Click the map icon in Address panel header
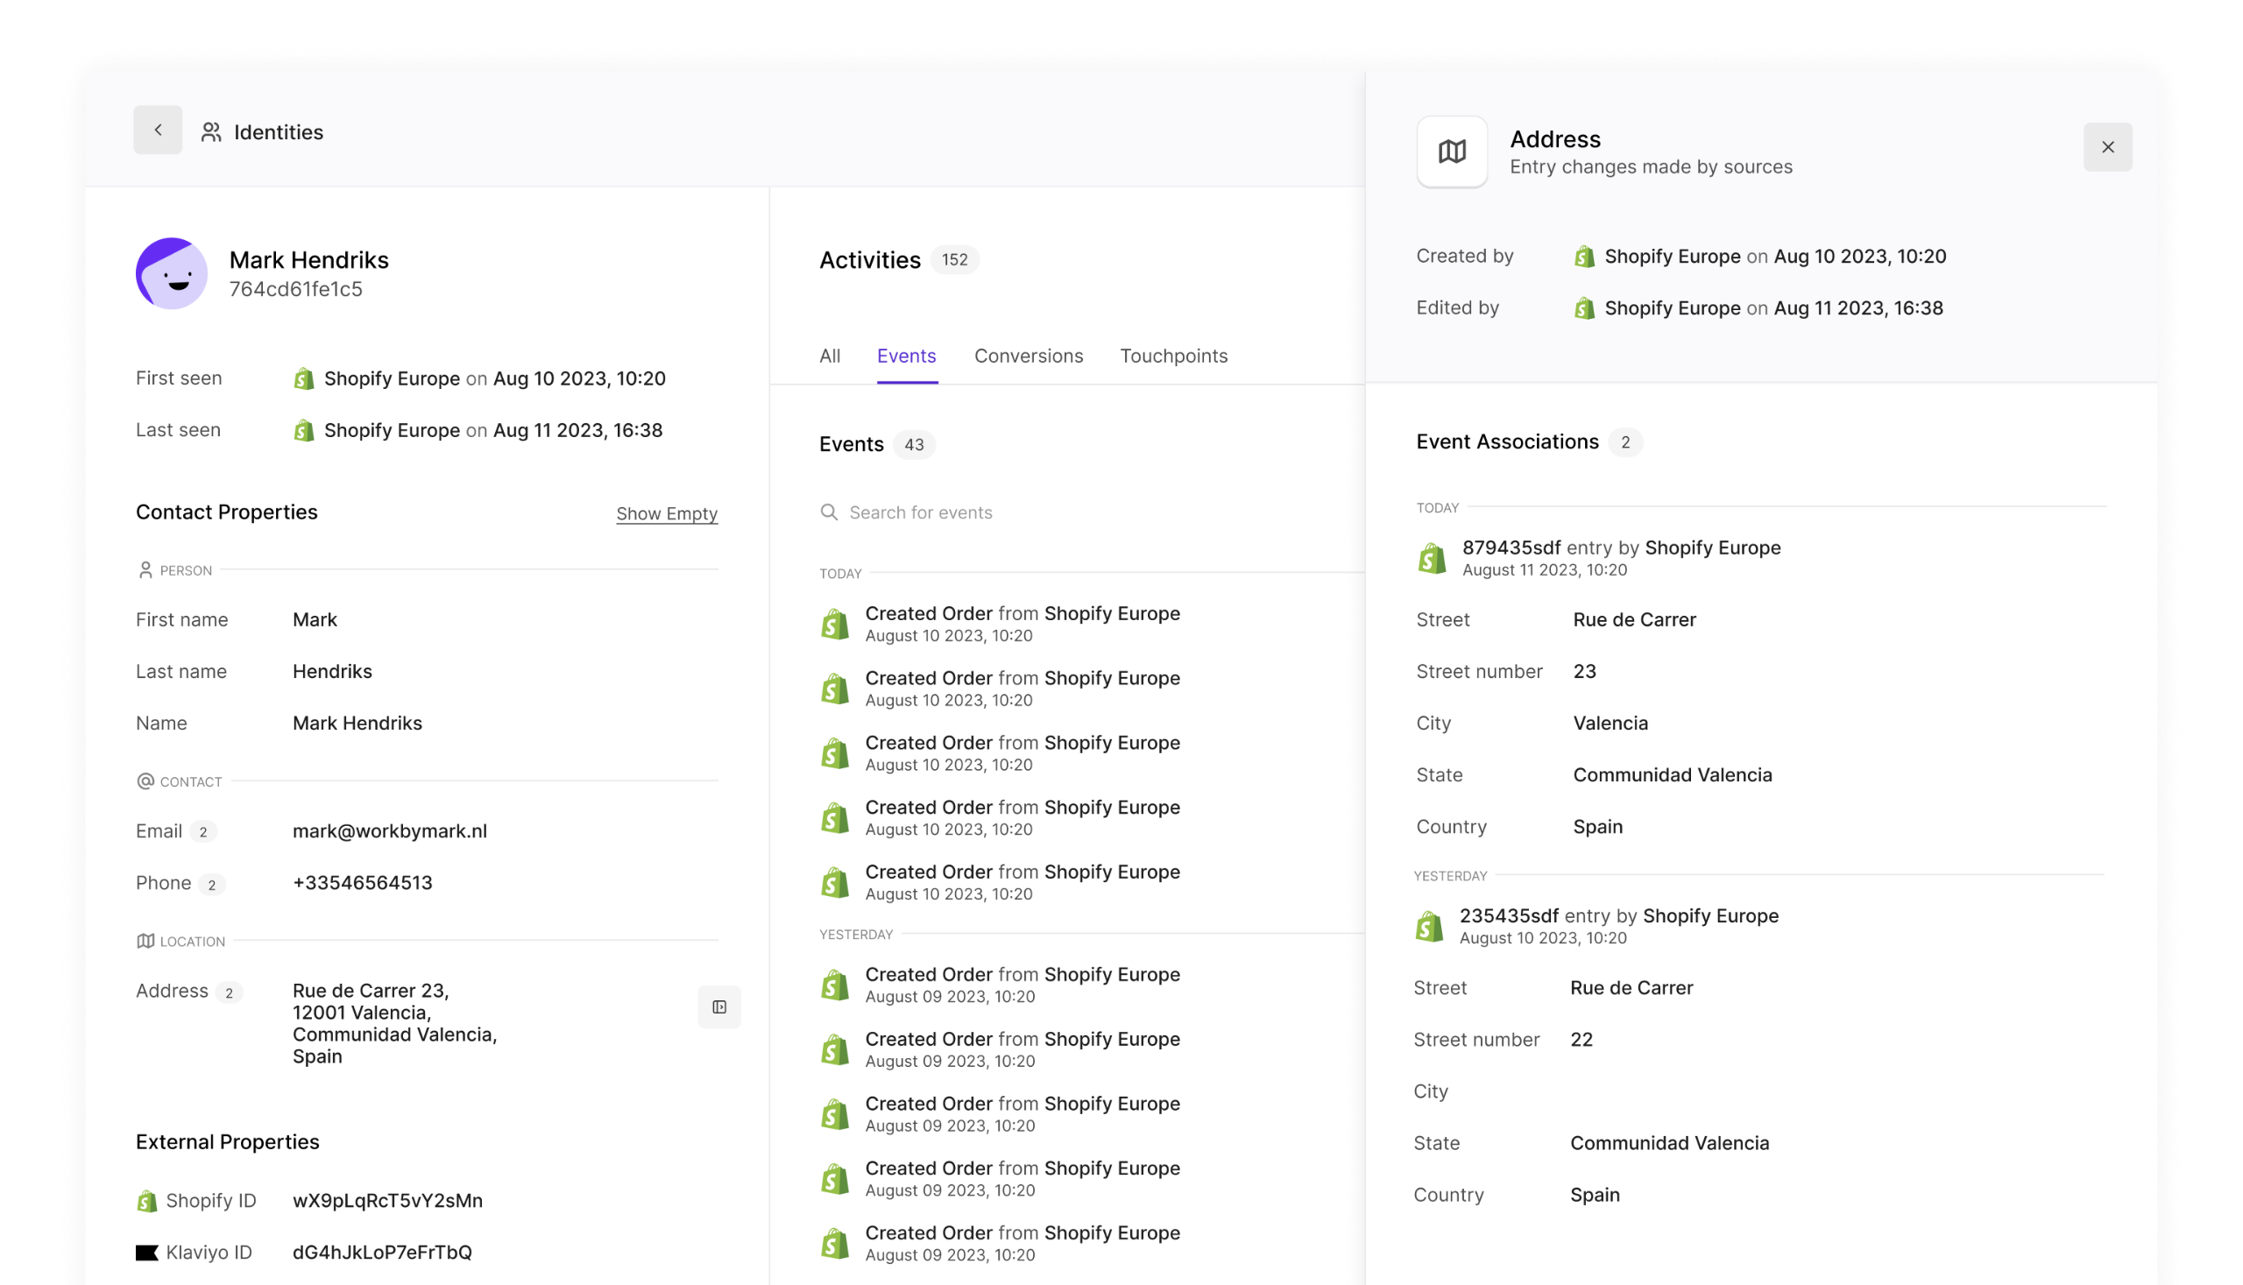 click(x=1451, y=152)
